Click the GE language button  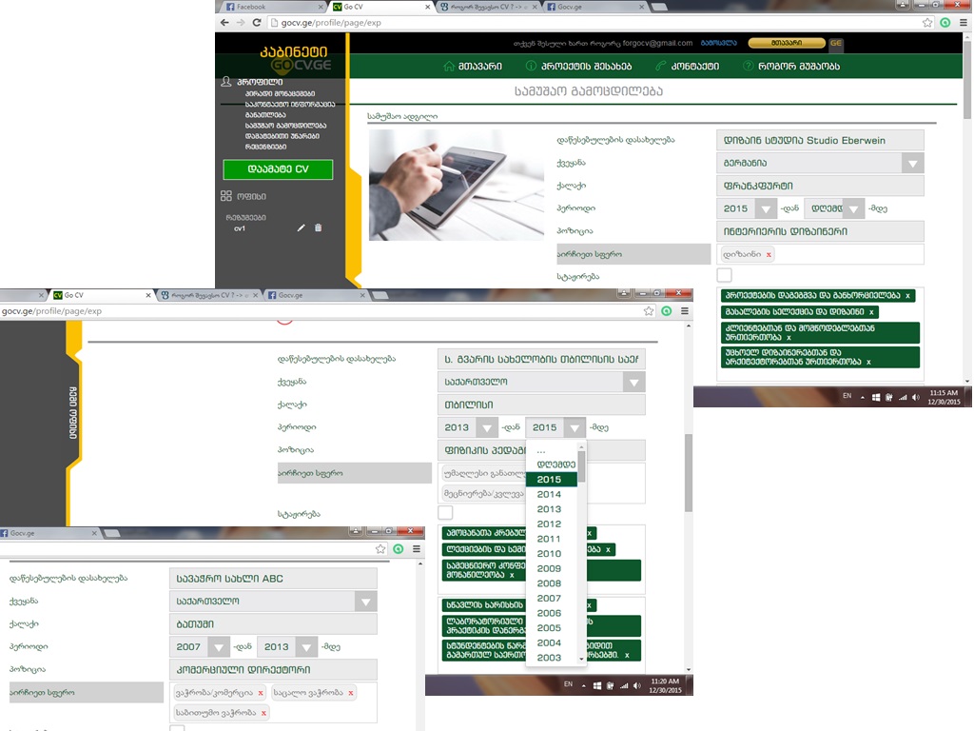pyautogui.click(x=836, y=43)
